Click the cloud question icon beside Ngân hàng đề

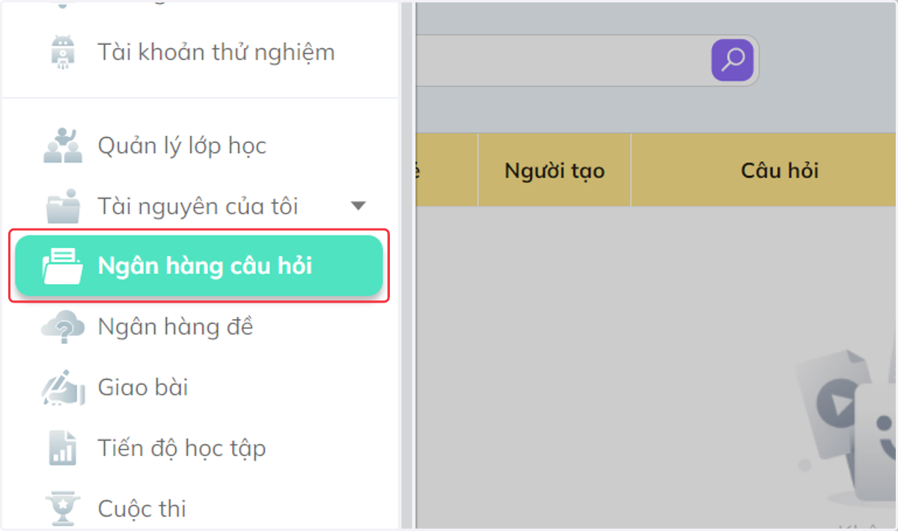pos(63,327)
